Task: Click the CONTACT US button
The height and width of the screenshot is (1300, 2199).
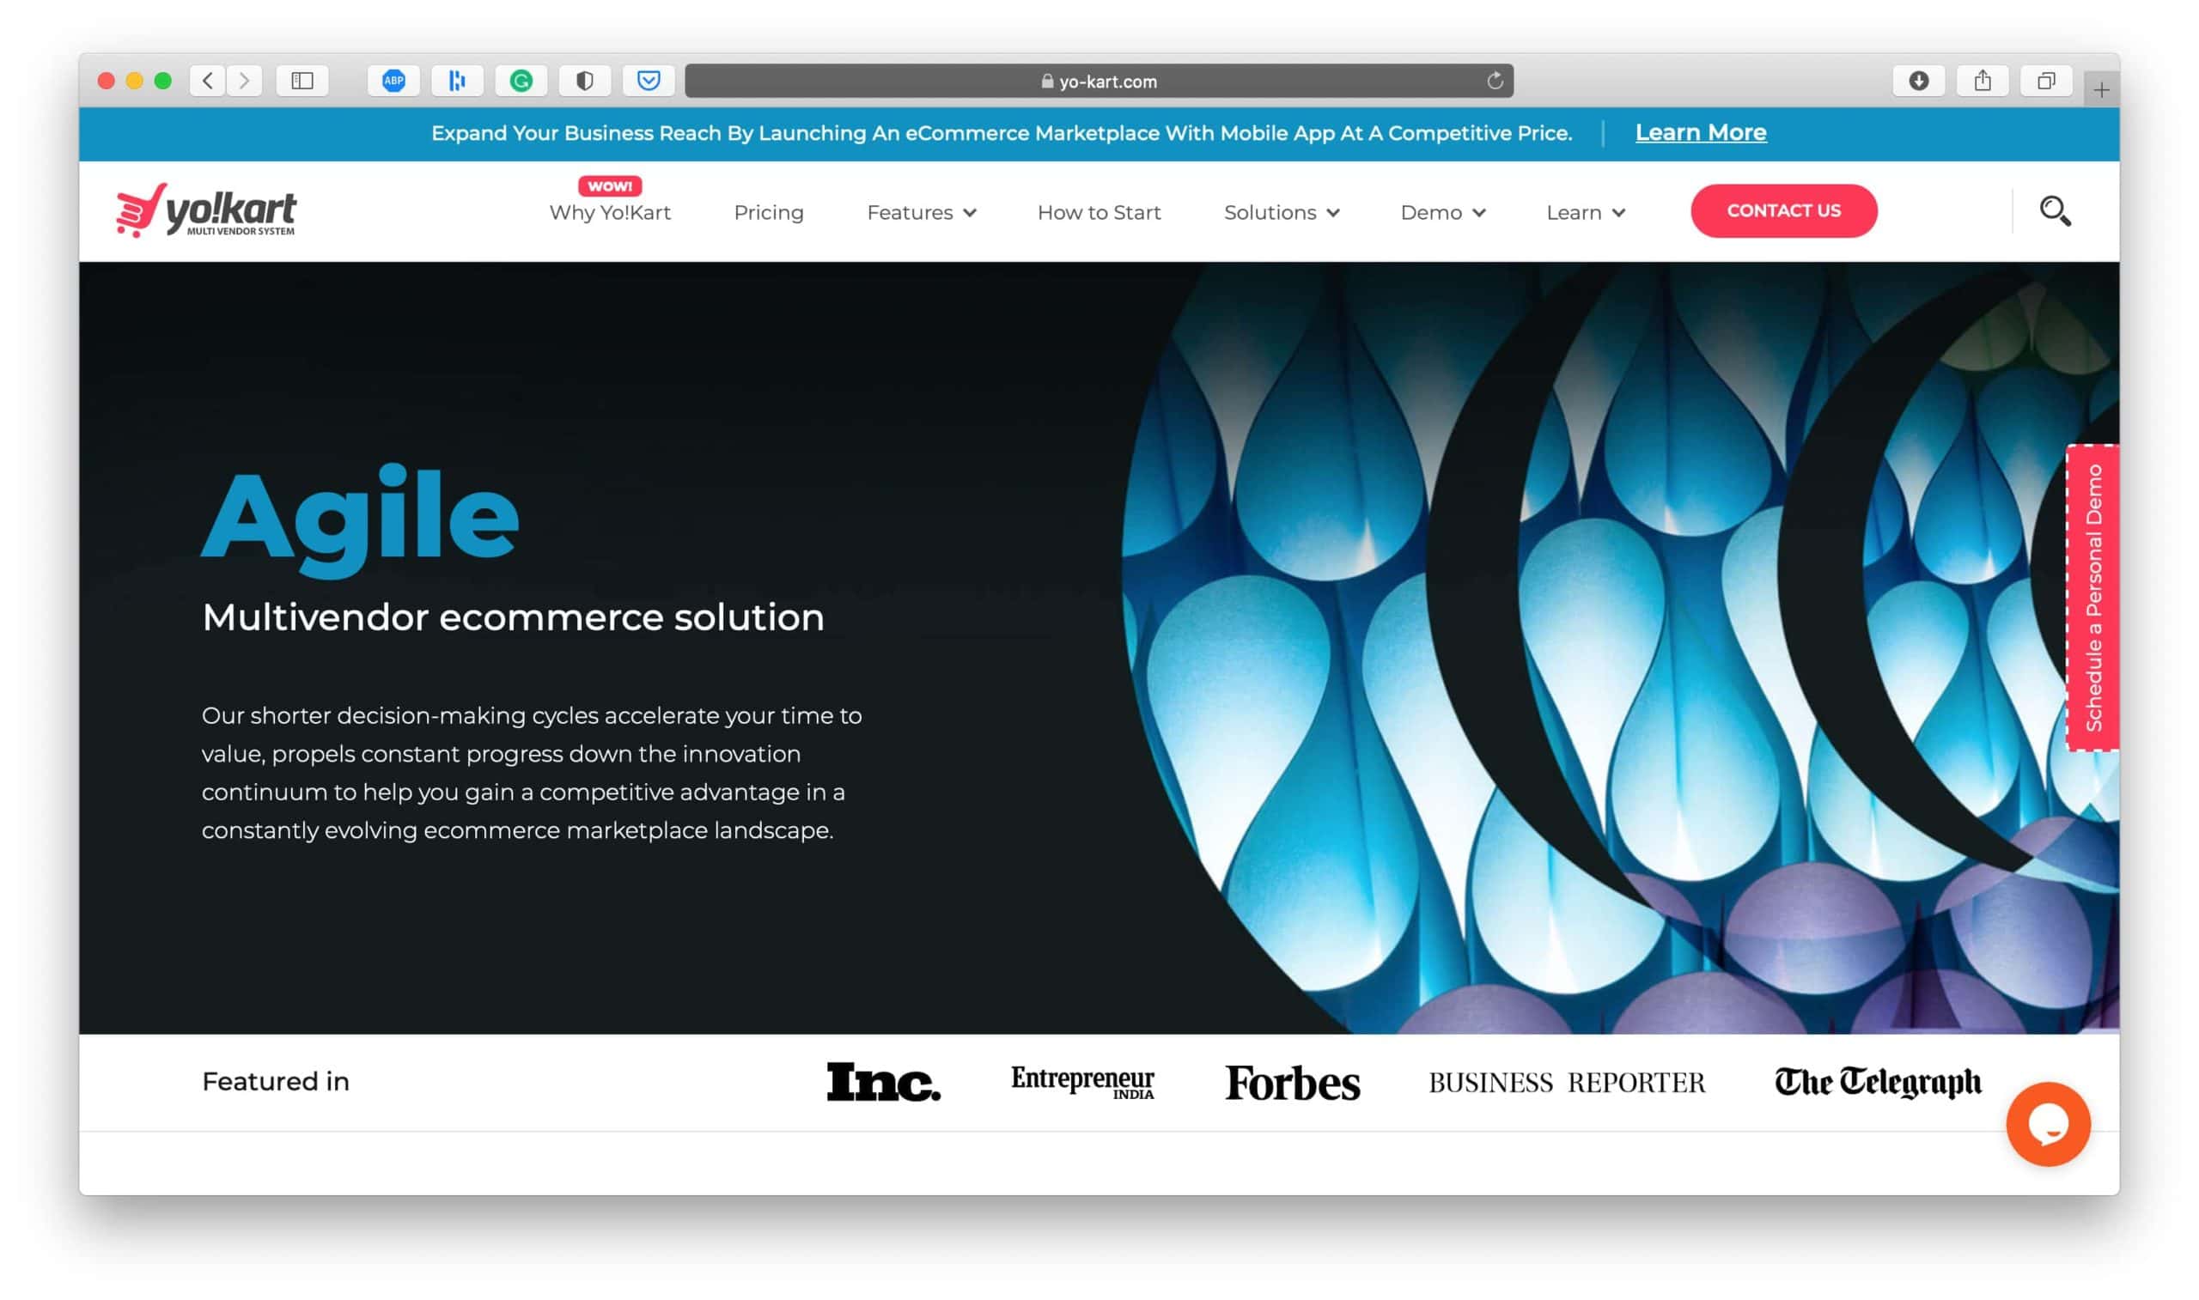Action: tap(1782, 210)
